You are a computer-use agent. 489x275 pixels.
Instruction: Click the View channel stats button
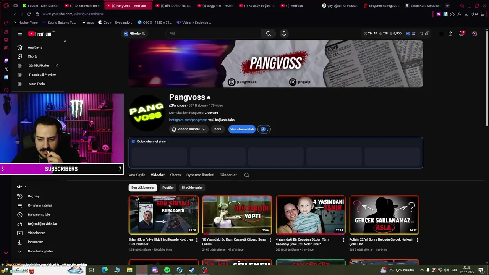pyautogui.click(x=242, y=129)
